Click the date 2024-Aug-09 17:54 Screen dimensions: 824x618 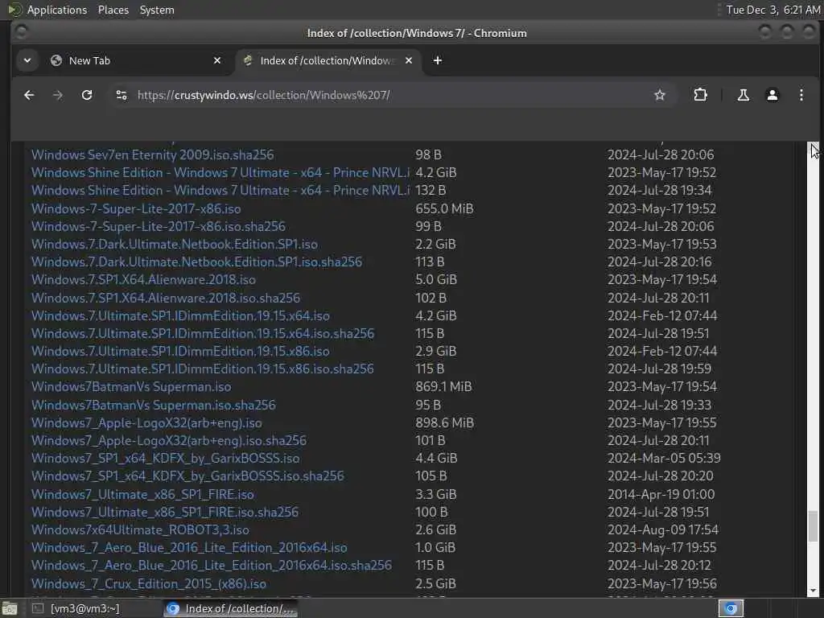[x=663, y=529]
